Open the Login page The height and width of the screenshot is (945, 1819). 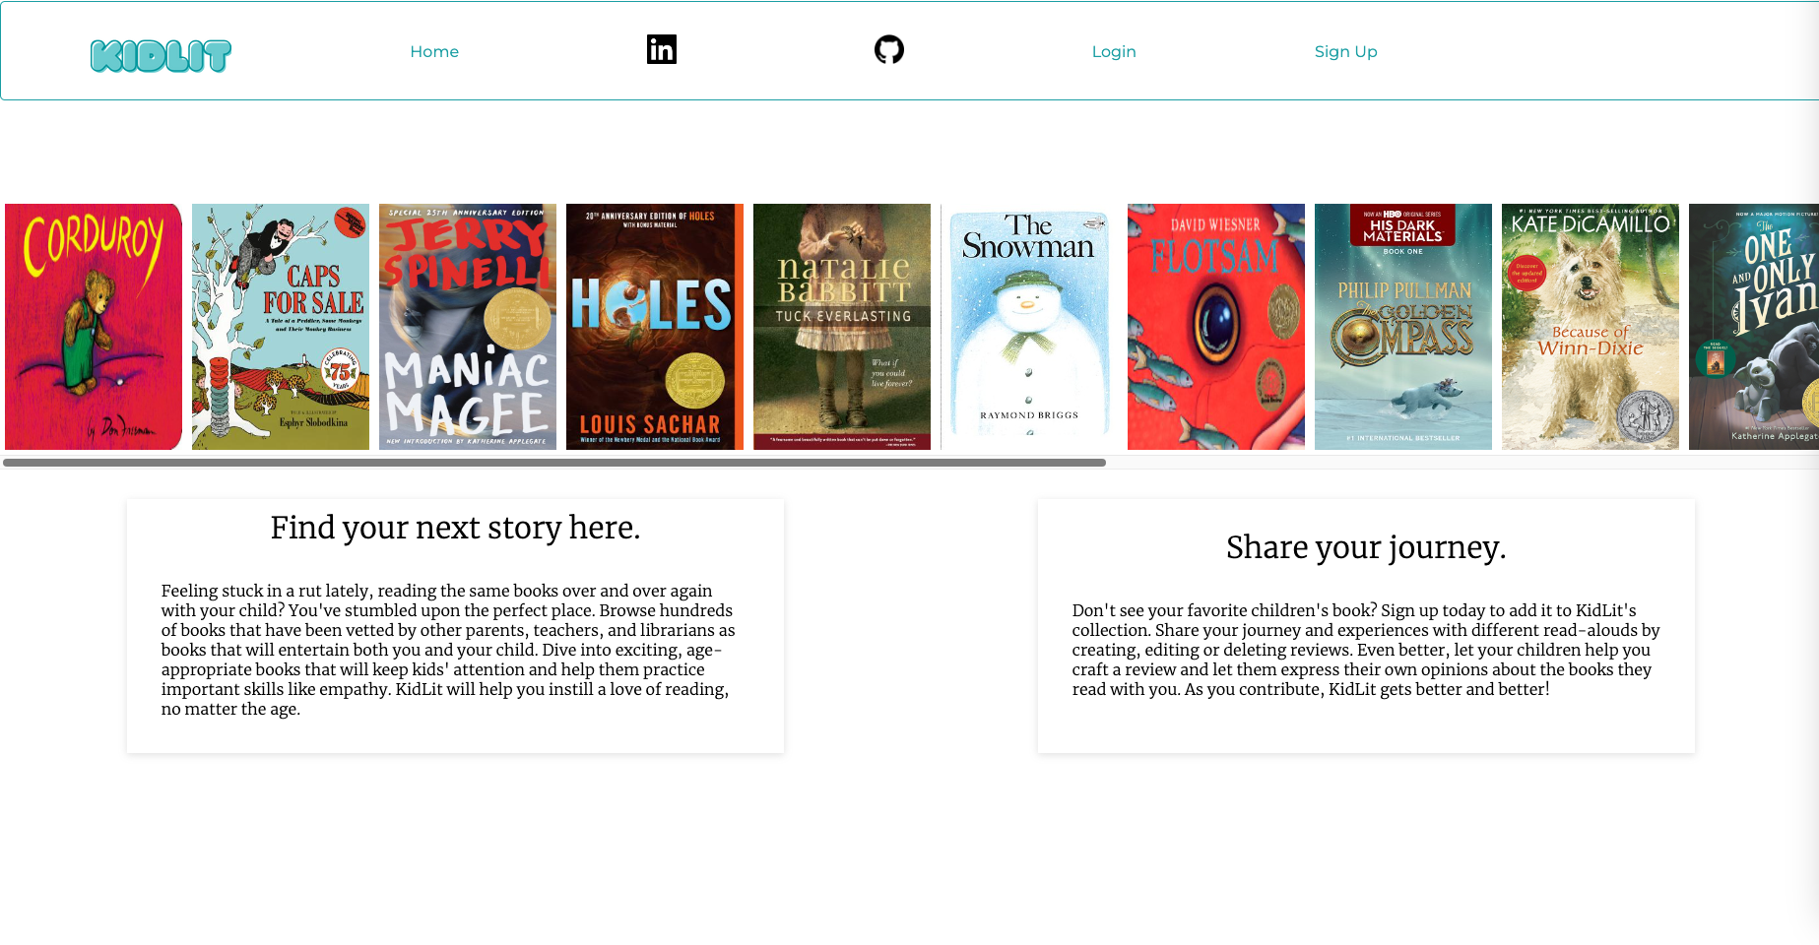(1114, 51)
